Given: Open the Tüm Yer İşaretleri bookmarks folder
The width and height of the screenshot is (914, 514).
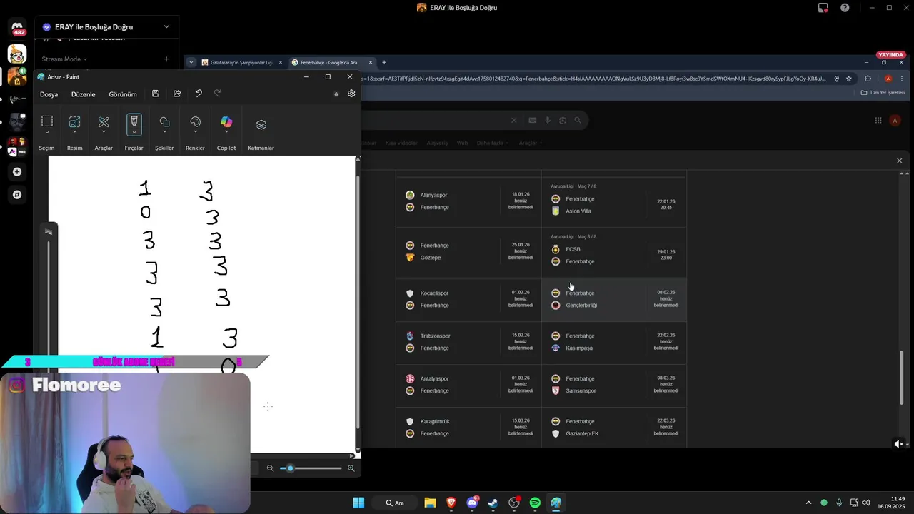Looking at the screenshot, I should click(883, 92).
